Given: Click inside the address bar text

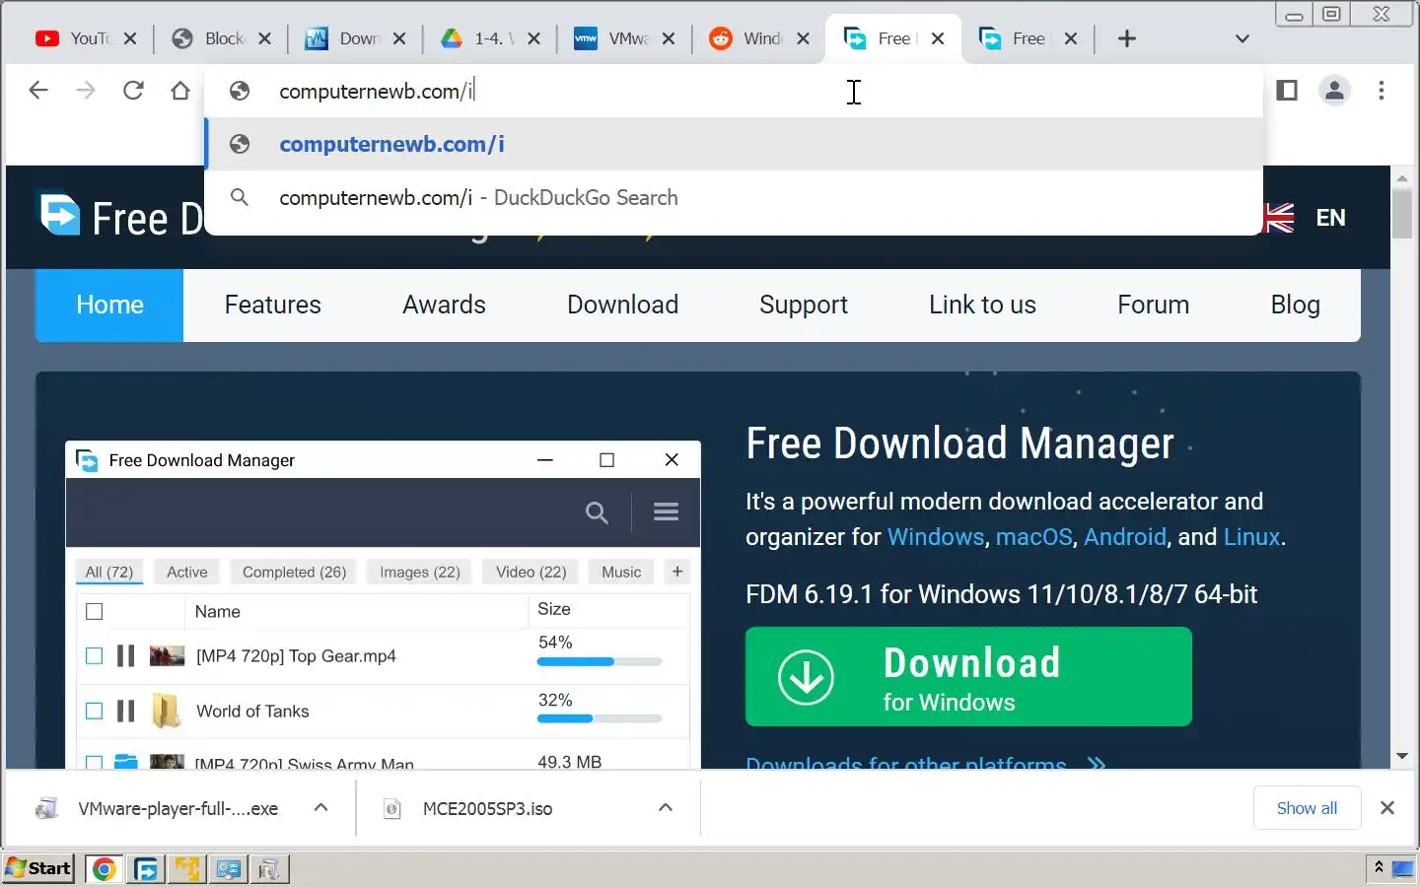Looking at the screenshot, I should (x=376, y=91).
